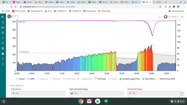This screenshot has width=187, height=105.
Task: Open the help question mark icon
Action: [3, 64]
